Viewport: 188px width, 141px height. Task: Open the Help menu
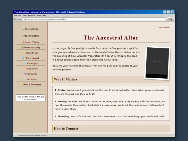(x=44, y=16)
